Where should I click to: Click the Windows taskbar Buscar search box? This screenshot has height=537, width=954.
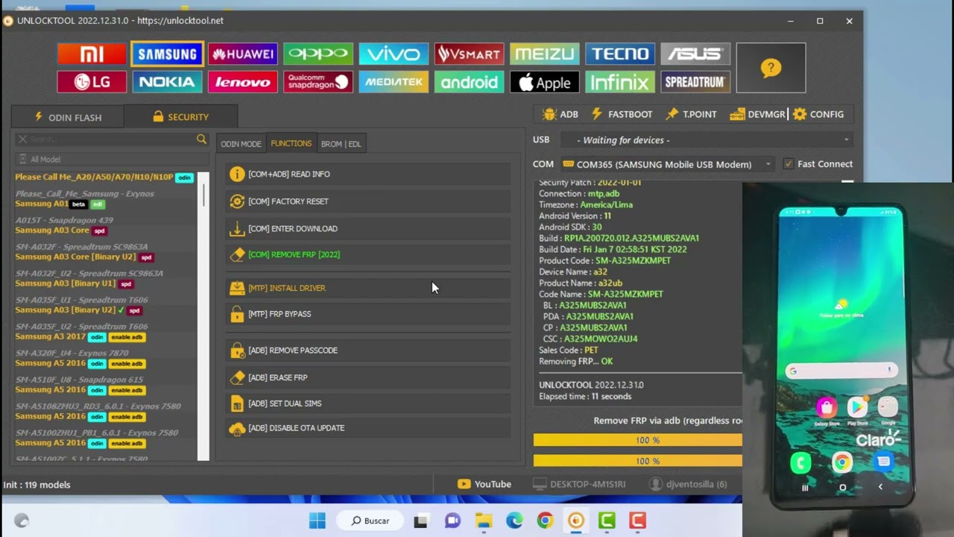click(371, 521)
